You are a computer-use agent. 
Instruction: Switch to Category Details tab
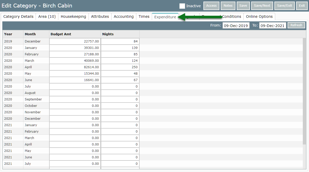point(18,16)
